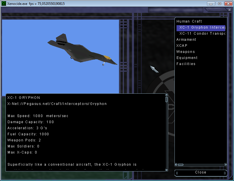The width and height of the screenshot is (234, 181).
Task: Click category list scroll left arrow
Action: coord(176,165)
